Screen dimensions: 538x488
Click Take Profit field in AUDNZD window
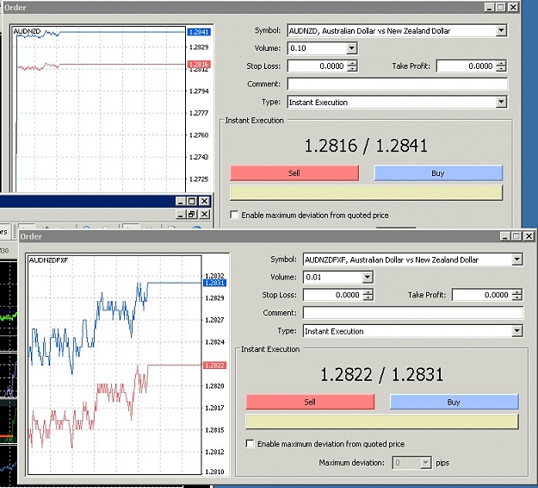467,66
